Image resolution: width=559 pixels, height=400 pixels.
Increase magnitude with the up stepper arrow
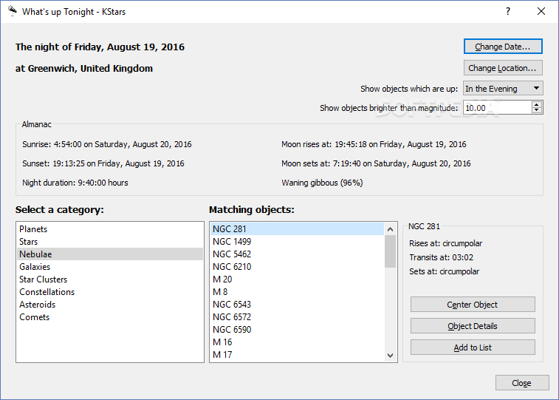(x=537, y=104)
